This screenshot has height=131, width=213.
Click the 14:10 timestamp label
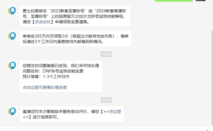106,100
